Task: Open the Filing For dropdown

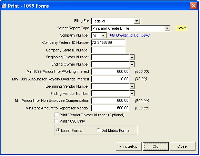Action: tap(137, 21)
